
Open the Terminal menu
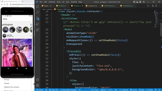74,2
